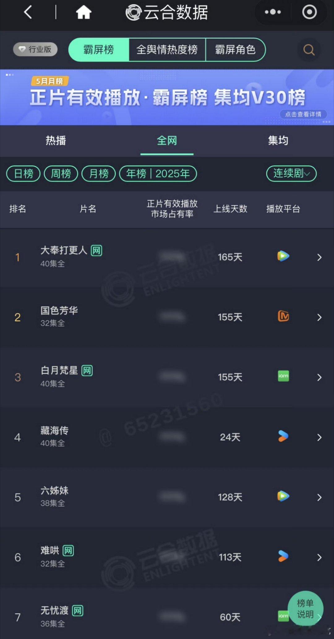Viewport: 334px width, 639px height.
Task: Select the 月榜 filter pill
Action: (x=99, y=174)
